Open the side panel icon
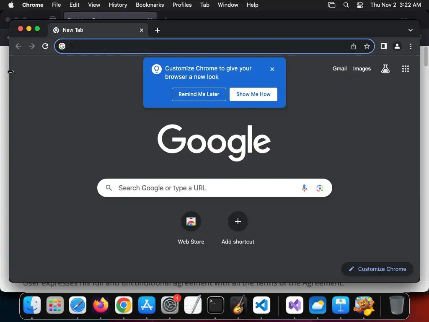 point(384,46)
